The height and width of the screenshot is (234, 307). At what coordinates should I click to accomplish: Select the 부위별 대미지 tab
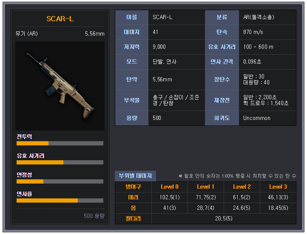(x=135, y=176)
